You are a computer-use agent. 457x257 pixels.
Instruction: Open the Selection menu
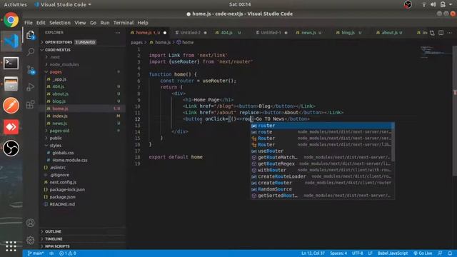(60, 23)
